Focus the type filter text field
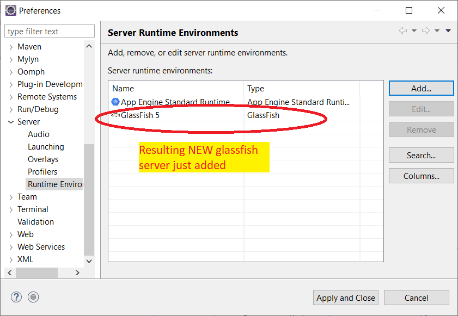The height and width of the screenshot is (316, 458). click(x=50, y=32)
